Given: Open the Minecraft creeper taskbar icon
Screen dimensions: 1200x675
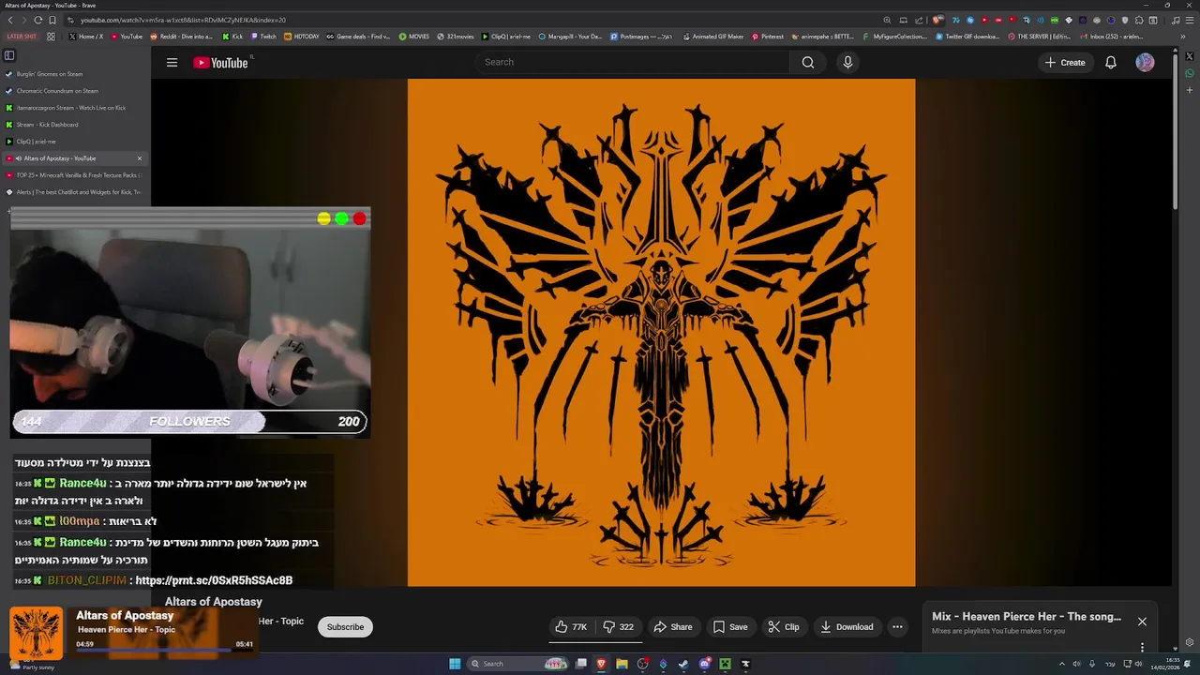Looking at the screenshot, I should coord(725,664).
